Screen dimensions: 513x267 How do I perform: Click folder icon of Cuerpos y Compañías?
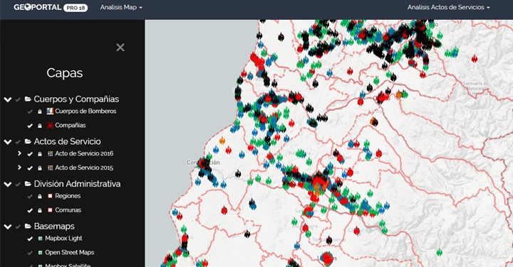(x=28, y=99)
